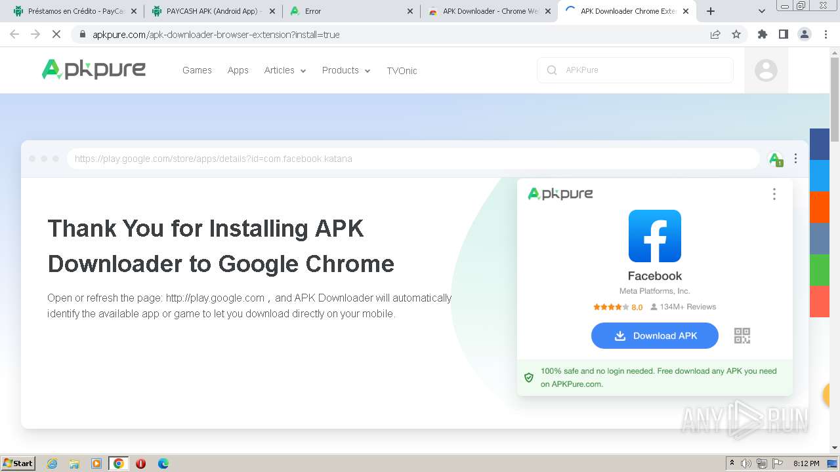Click the Meta Platforms, Inc. label

655,291
